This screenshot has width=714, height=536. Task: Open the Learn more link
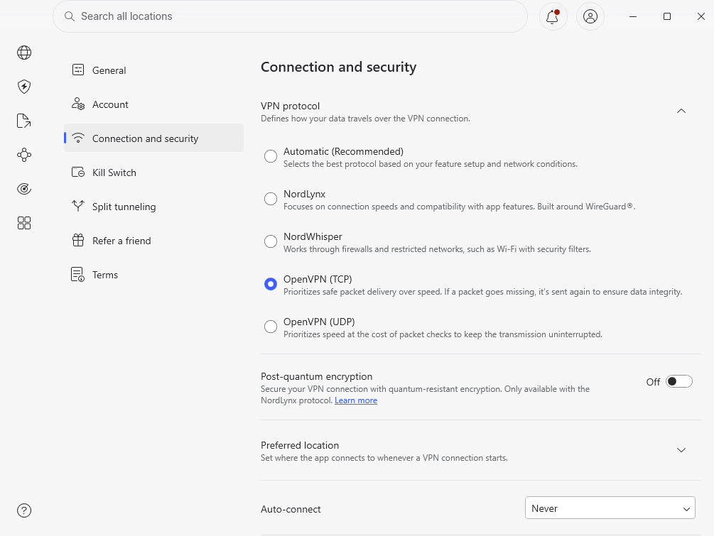(356, 400)
